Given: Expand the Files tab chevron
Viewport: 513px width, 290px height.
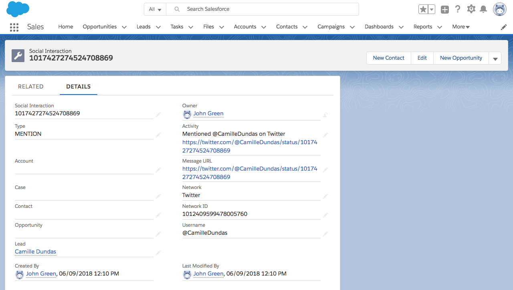Looking at the screenshot, I should click(x=222, y=27).
